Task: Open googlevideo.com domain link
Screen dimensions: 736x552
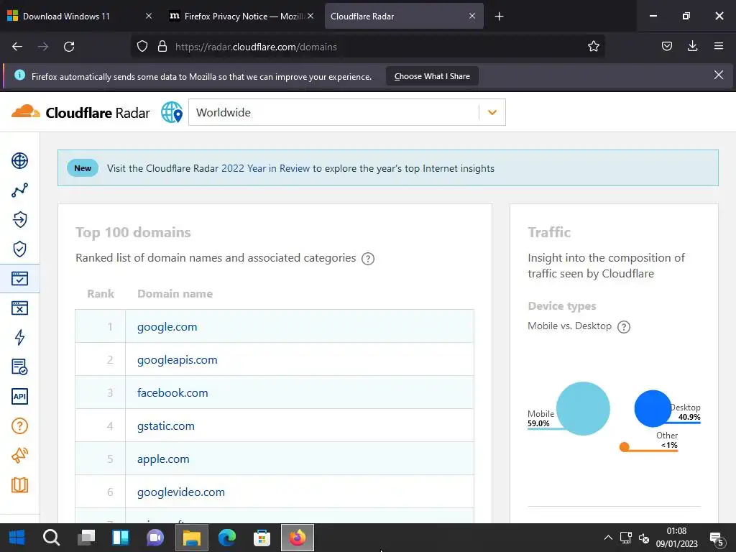Action: 180,492
